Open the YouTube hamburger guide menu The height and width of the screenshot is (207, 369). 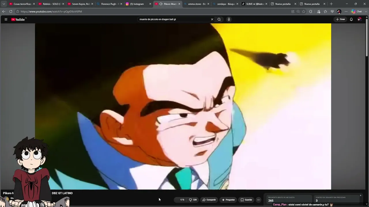[x=6, y=19]
